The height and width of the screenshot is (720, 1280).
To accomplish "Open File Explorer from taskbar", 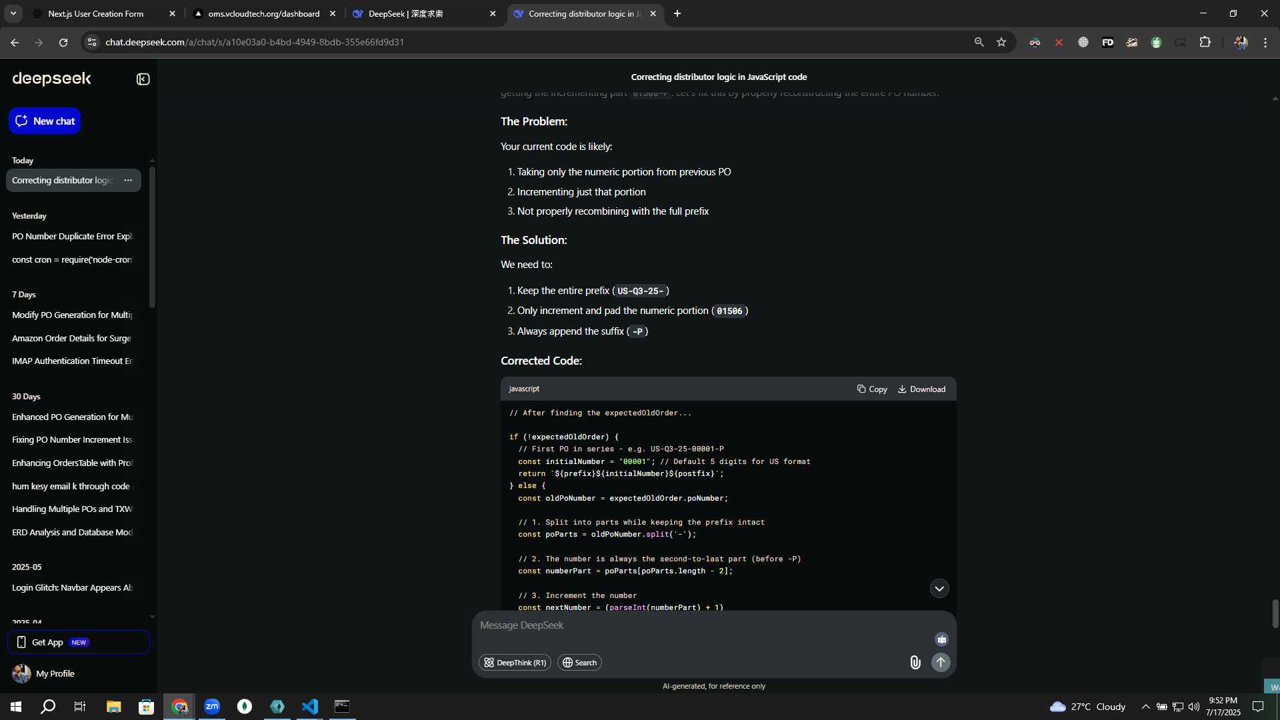I will coord(113,707).
